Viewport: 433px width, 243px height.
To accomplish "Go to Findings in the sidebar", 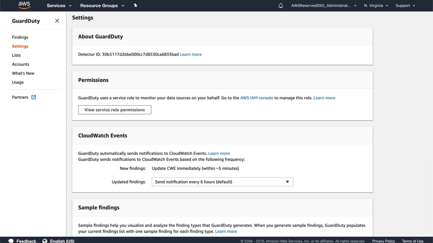I will click(x=20, y=37).
